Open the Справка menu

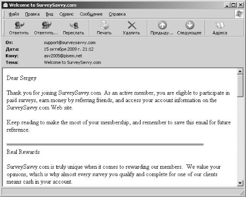(117, 14)
